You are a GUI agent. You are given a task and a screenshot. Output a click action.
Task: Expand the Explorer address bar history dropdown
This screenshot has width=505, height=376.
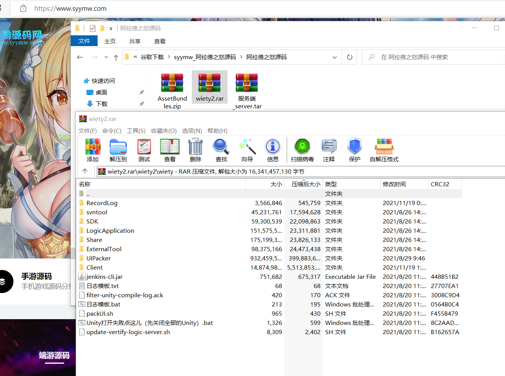pyautogui.click(x=335, y=57)
